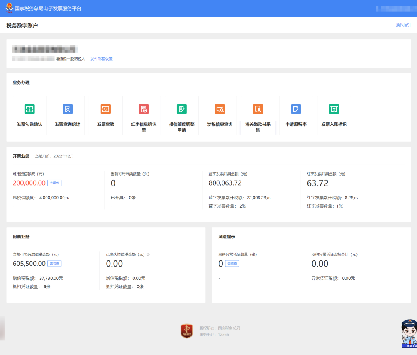Click info icon beside 已确认增值税金额
The height and width of the screenshot is (355, 417).
148,255
